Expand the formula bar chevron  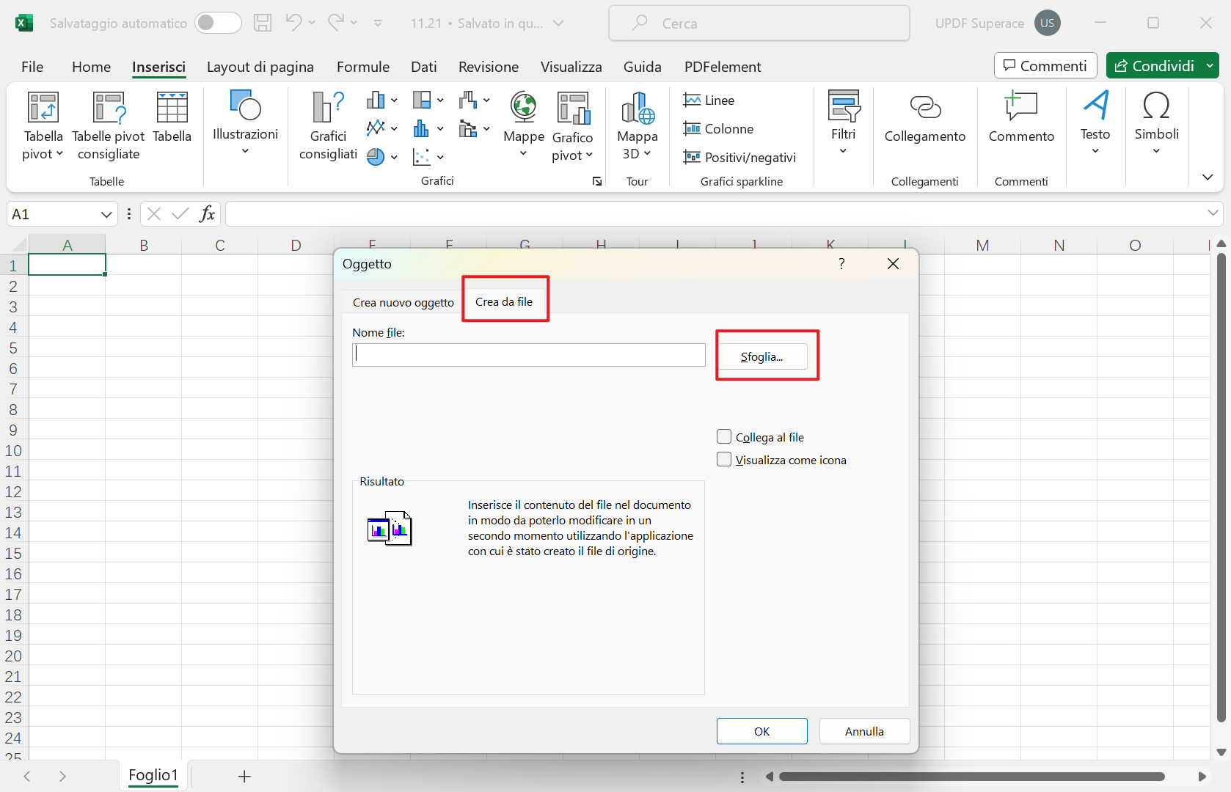coord(1212,213)
